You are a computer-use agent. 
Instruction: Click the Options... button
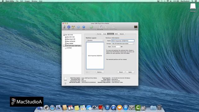click(100, 72)
